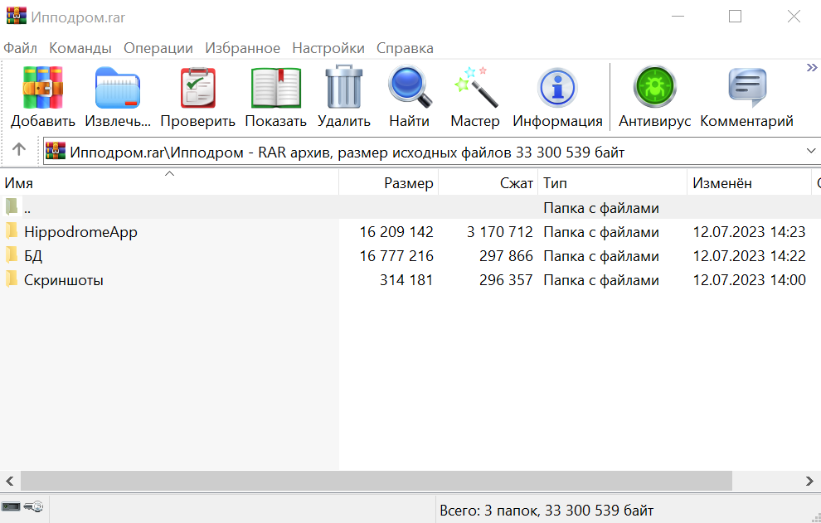Go up one level with arrow button
Viewport: 821px width, 523px height.
pyautogui.click(x=19, y=150)
